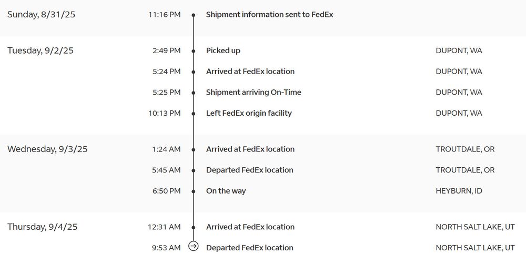Select the Tuesday, 9/2/25 date heading
Image resolution: width=526 pixels, height=264 pixels.
click(x=41, y=50)
